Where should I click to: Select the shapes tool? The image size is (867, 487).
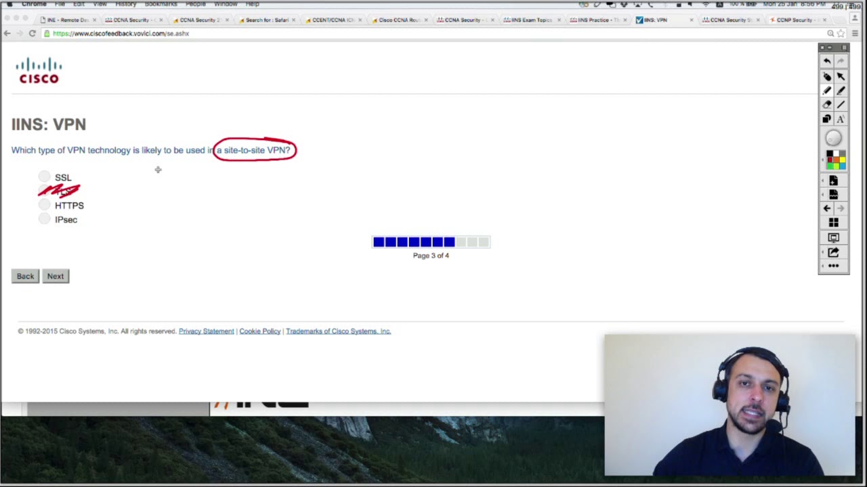tap(827, 119)
